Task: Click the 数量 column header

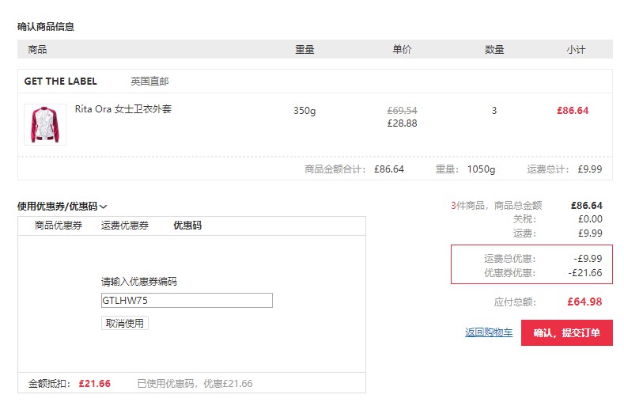Action: point(494,50)
